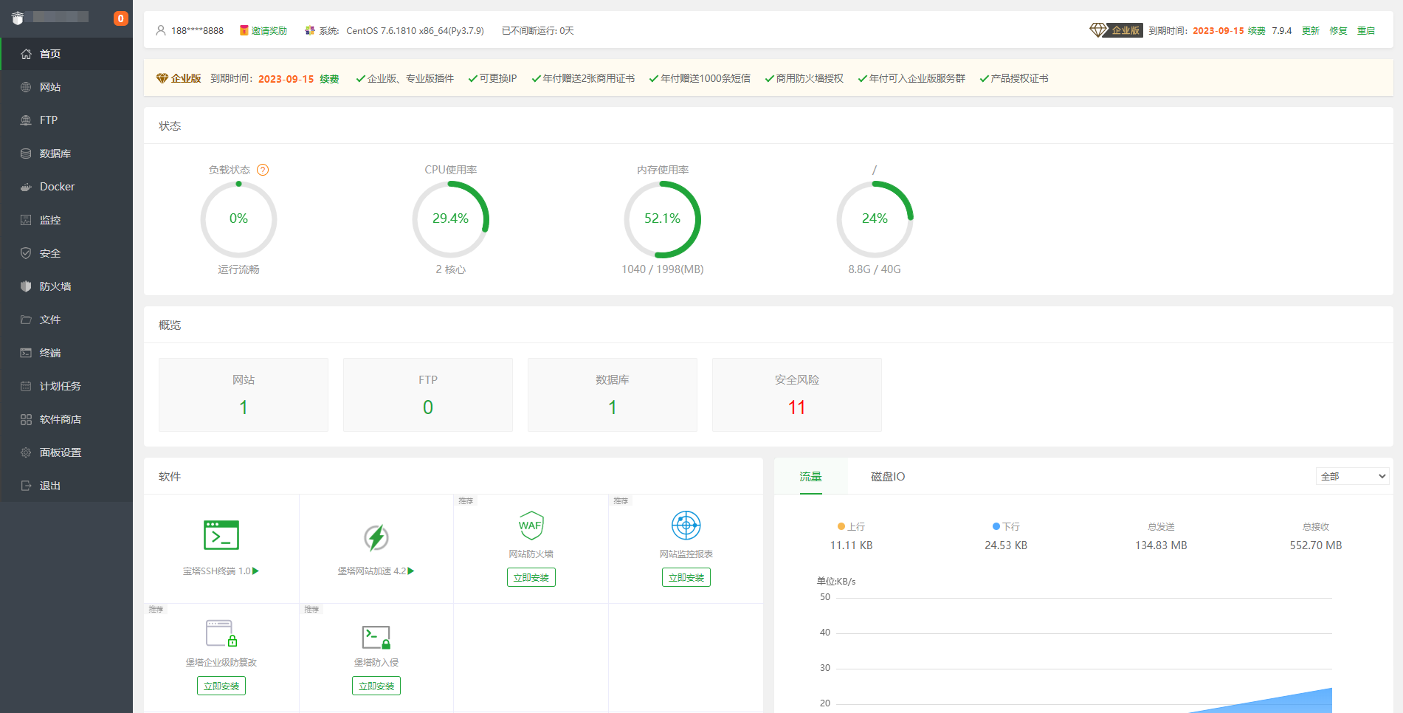The width and height of the screenshot is (1403, 713).
Task: Click the 更新 update link
Action: coord(1311,30)
